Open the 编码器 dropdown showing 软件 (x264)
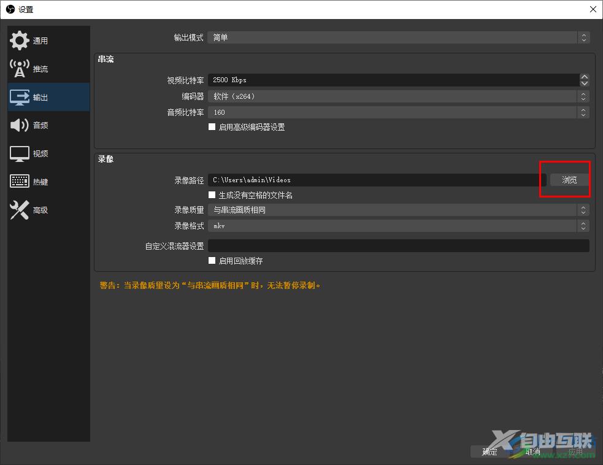 tap(398, 96)
